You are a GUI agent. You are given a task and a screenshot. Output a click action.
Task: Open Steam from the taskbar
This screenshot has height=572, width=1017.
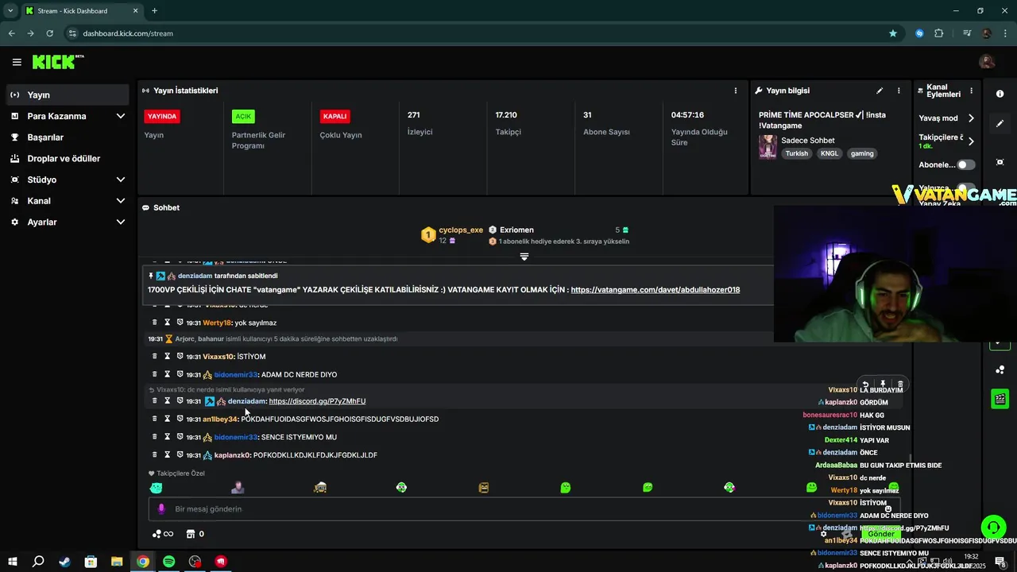[64, 562]
